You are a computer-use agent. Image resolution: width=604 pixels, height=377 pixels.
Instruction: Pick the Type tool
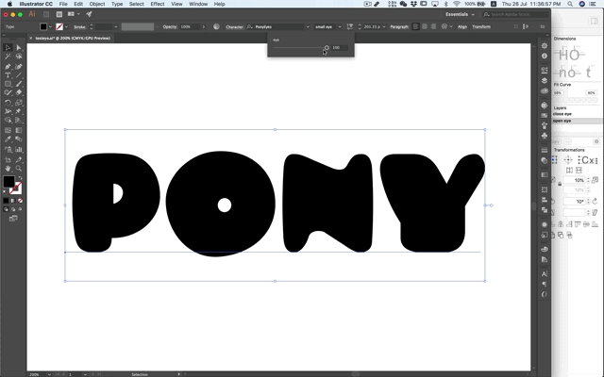[8, 75]
